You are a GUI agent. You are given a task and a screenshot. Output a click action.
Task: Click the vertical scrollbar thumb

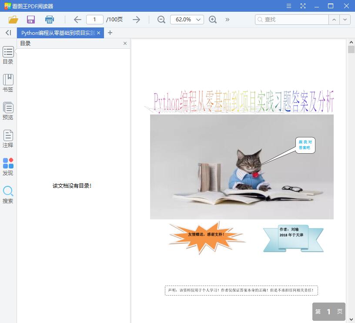click(351, 49)
